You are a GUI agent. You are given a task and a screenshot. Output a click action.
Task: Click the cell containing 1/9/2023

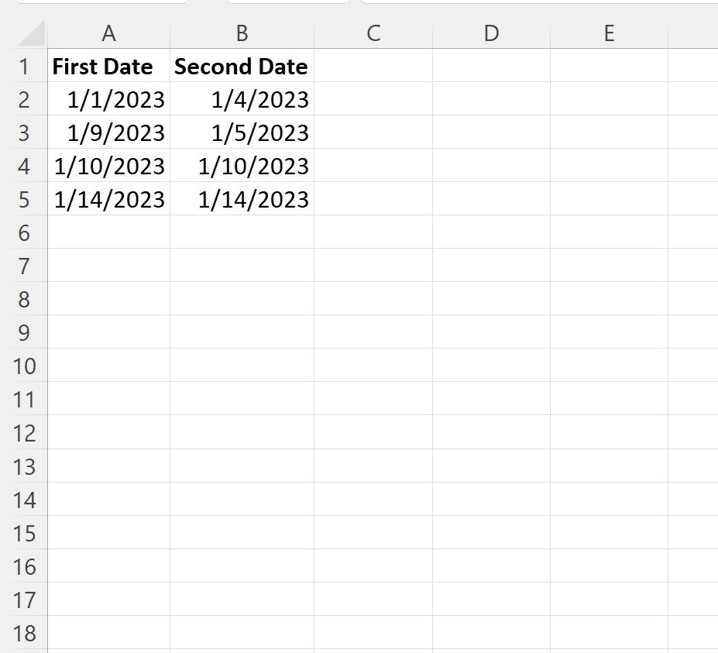click(108, 132)
